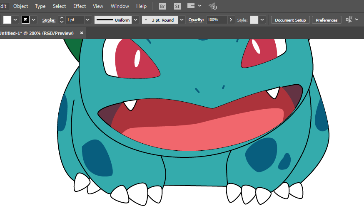The height and width of the screenshot is (218, 364).
Task: Click the Document Setup button
Action: point(290,20)
